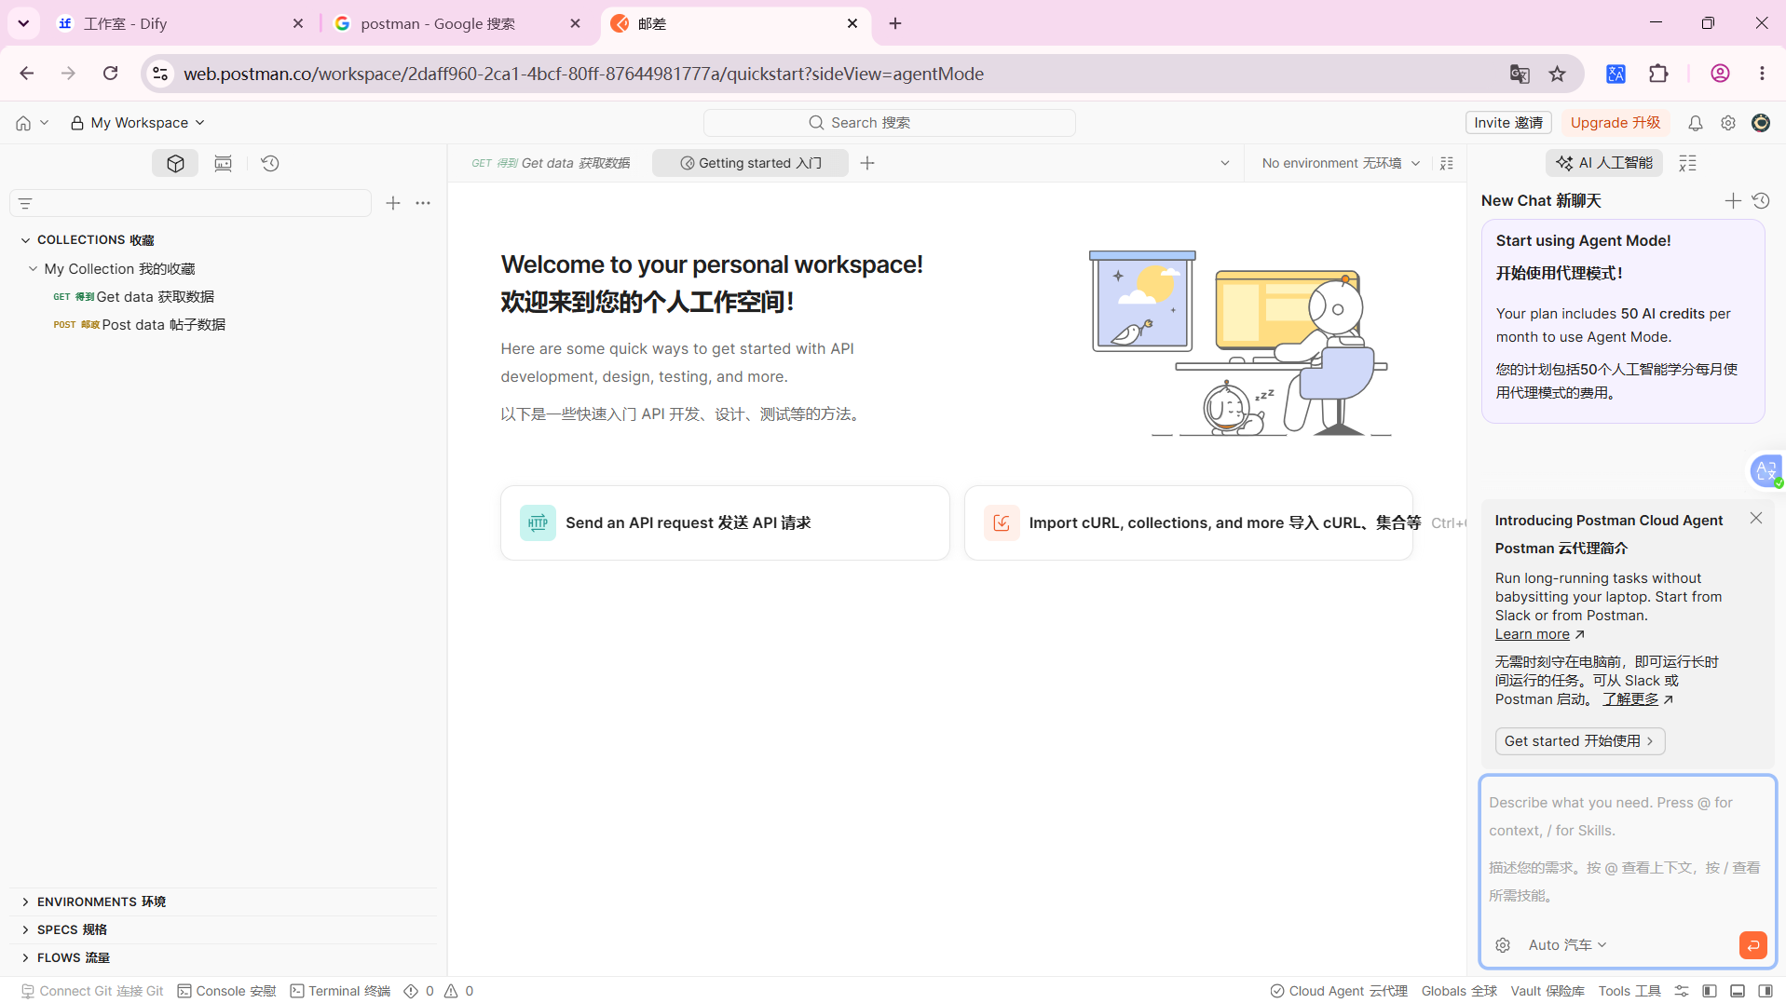1786x1003 pixels.
Task: Reload the browser page
Action: pyautogui.click(x=110, y=74)
